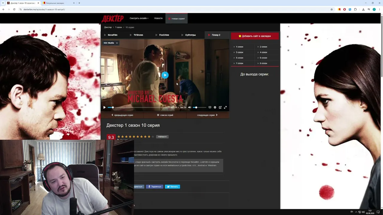Open the Windows notification center icon
This screenshot has height=215, width=383.
coord(378,212)
